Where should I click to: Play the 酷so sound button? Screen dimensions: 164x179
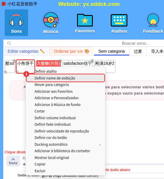(x=10, y=67)
